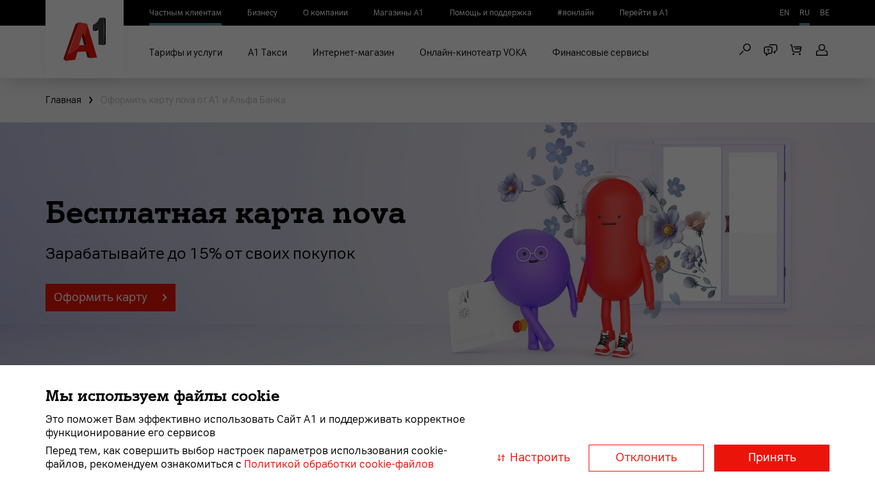Open the user account profile icon

822,50
